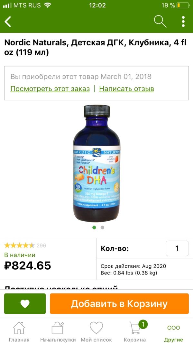Click Посмотреть этот заказ link
The height and width of the screenshot is (343, 193).
(50, 89)
